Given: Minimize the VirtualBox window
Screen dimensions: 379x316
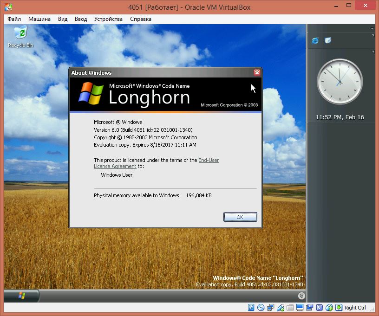Looking at the screenshot, I should 336,6.
